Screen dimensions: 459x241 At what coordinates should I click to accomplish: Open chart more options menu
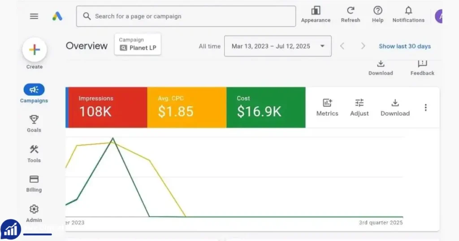(x=426, y=108)
